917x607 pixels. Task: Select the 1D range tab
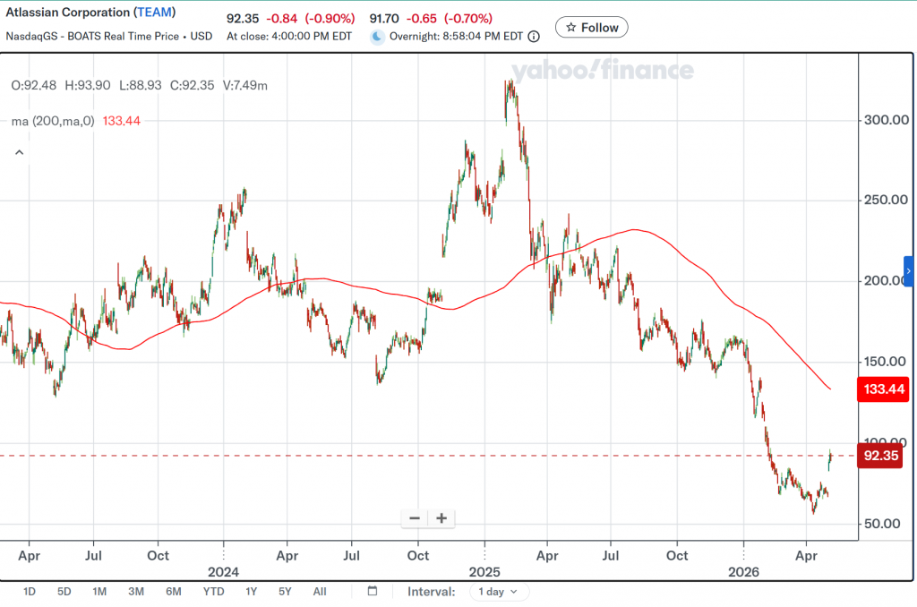pos(30,592)
